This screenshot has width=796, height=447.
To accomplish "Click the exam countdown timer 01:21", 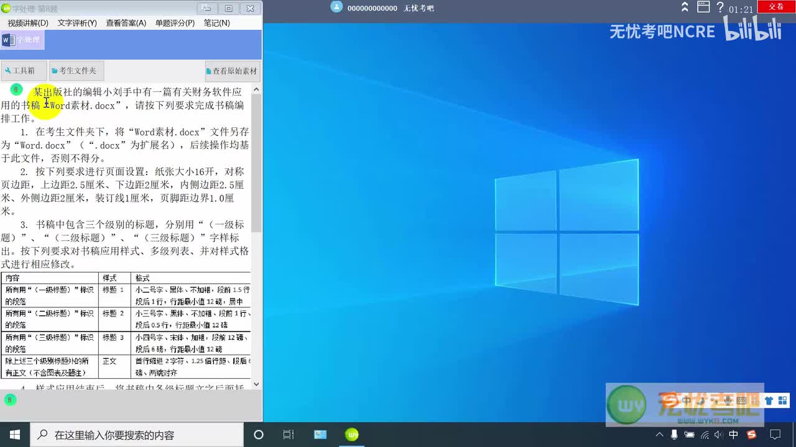I will pyautogui.click(x=741, y=9).
